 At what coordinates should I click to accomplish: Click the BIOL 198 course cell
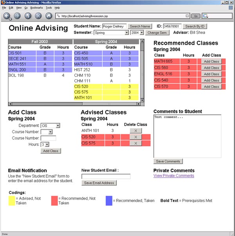pos(22,75)
